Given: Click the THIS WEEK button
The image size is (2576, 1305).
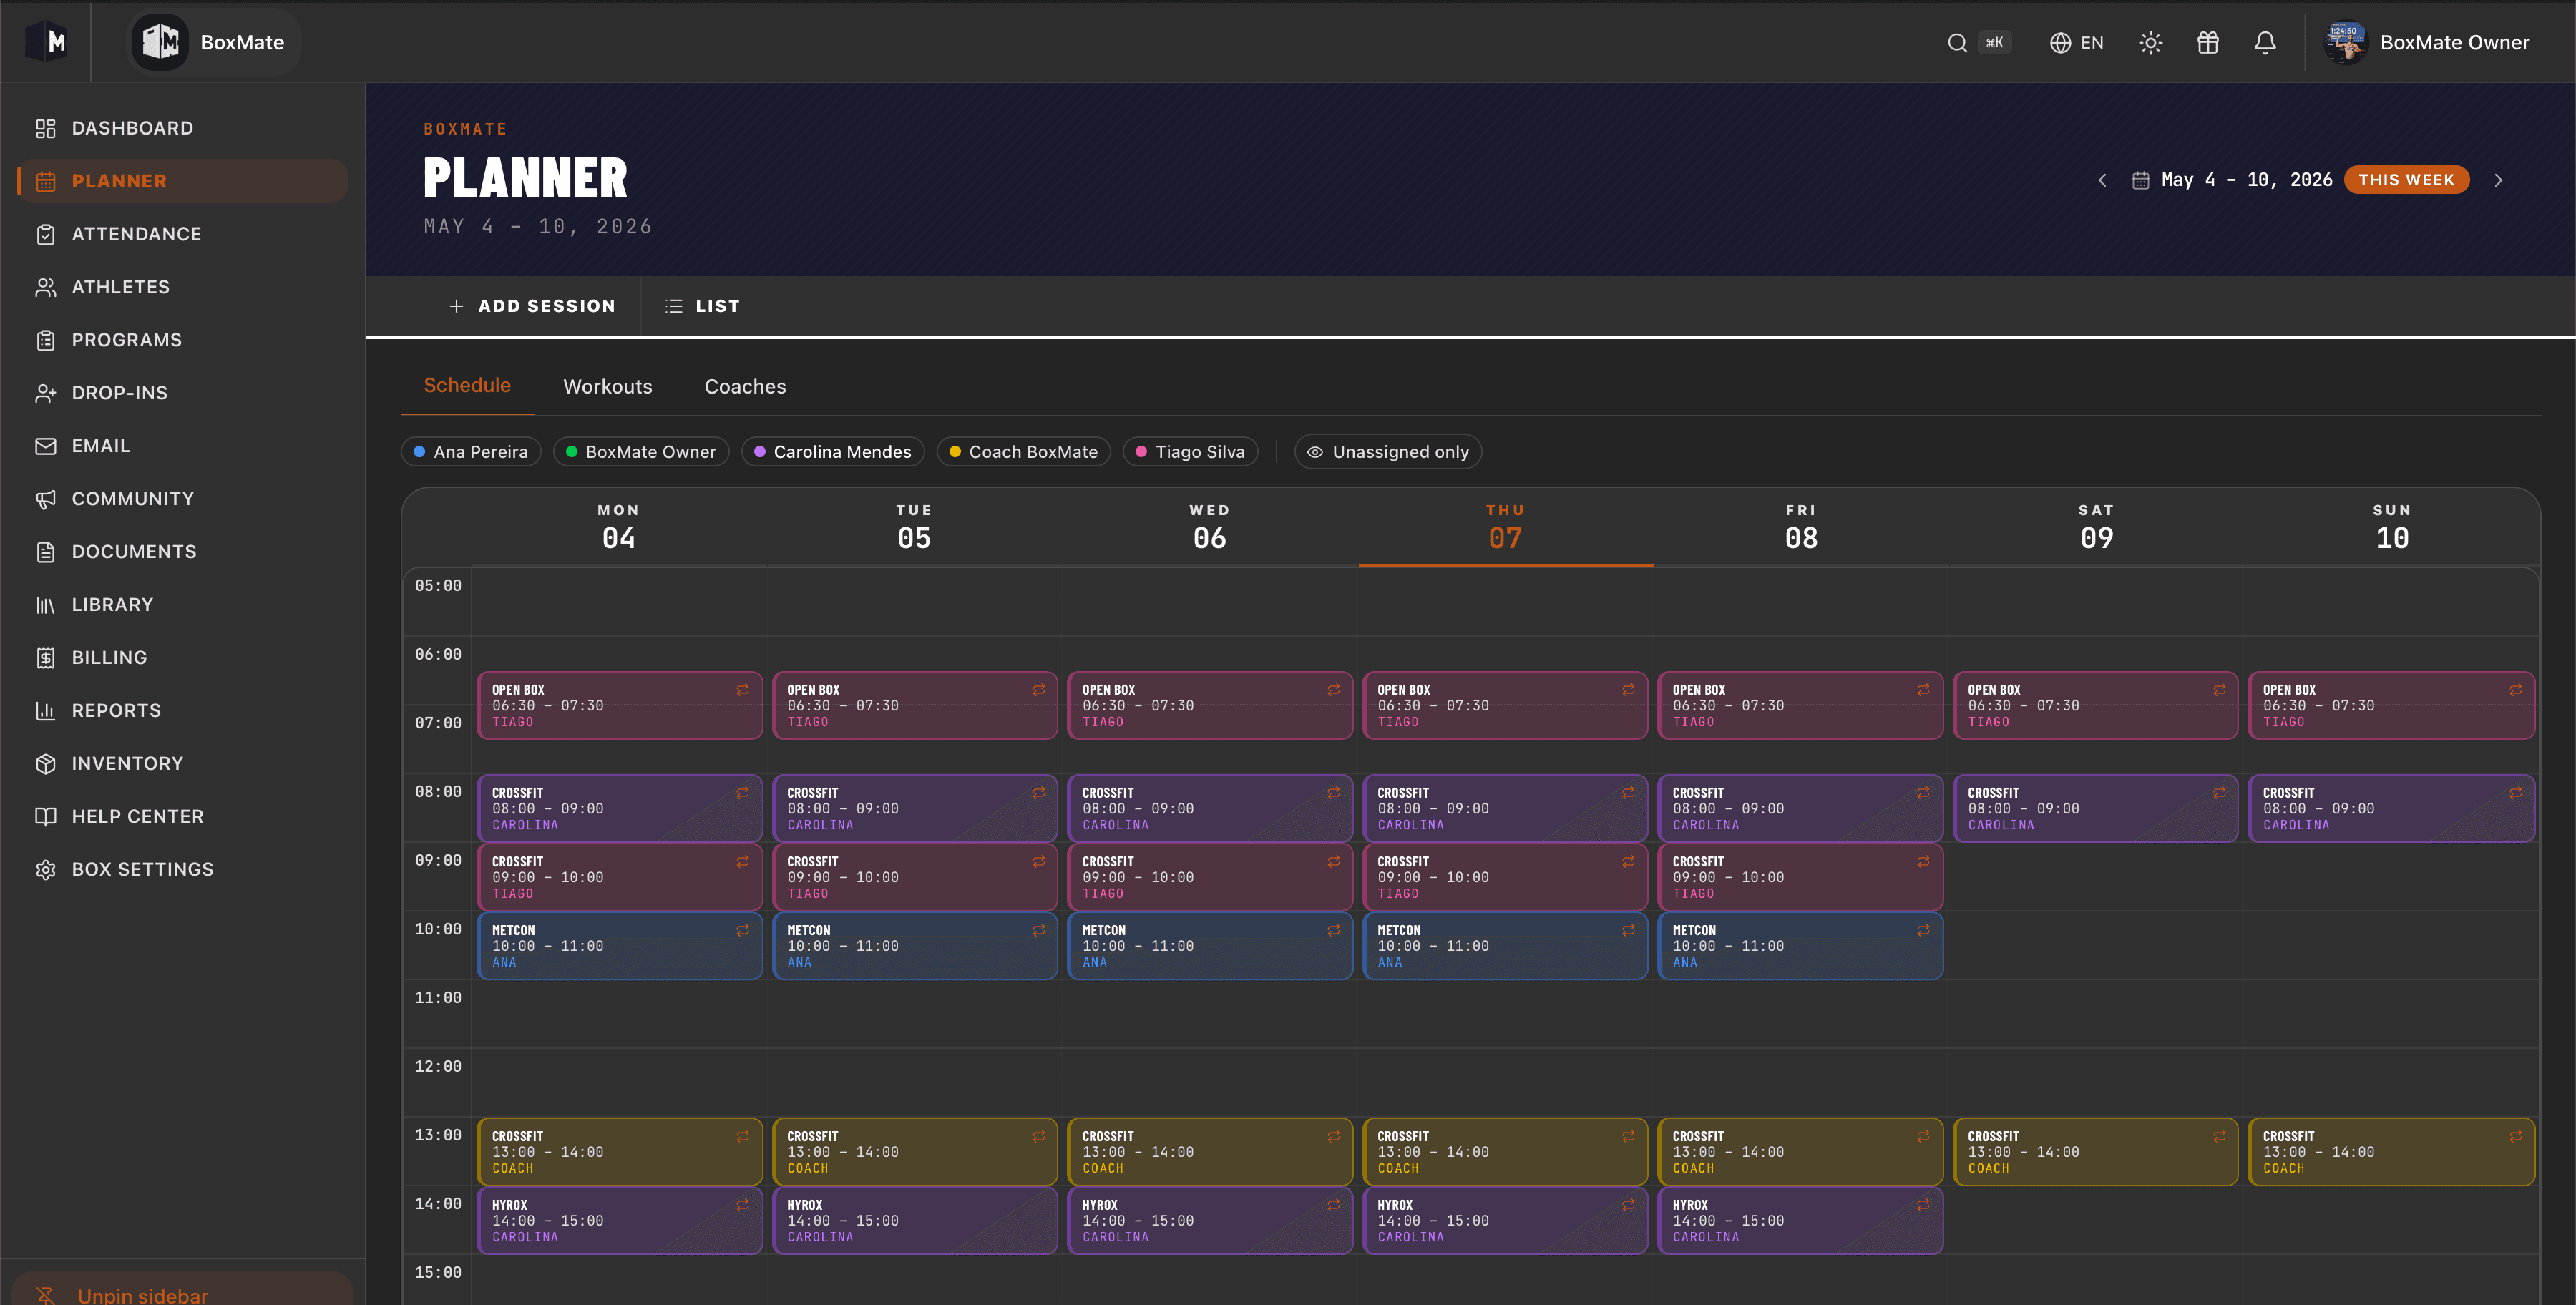Looking at the screenshot, I should tap(2406, 180).
